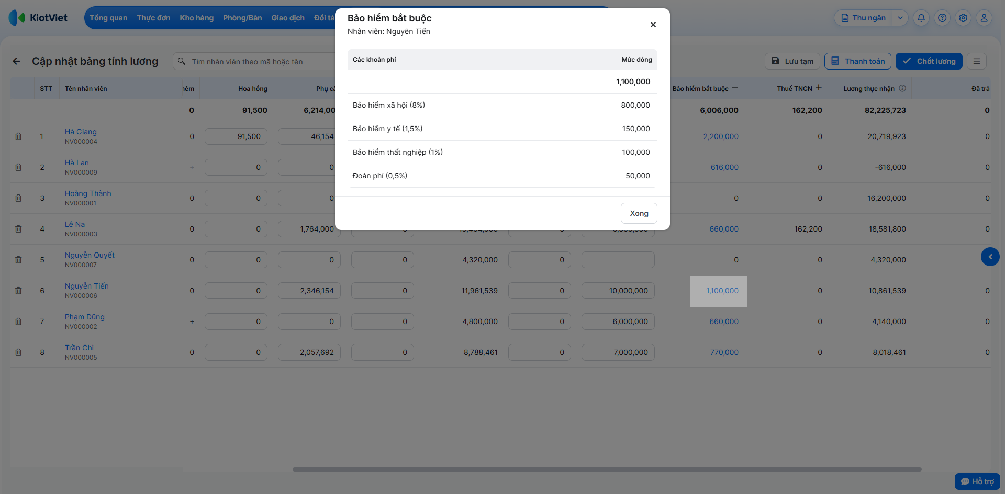Select the Bảo hiểm y tế (1,5%) row
This screenshot has height=494, width=1005.
502,129
